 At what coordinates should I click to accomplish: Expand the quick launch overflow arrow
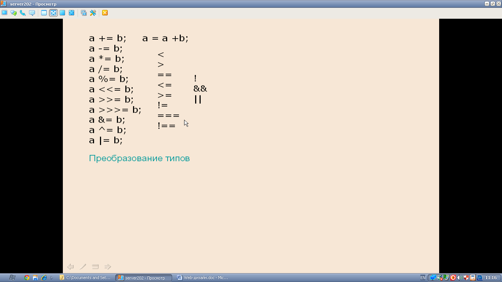pyautogui.click(x=52, y=278)
